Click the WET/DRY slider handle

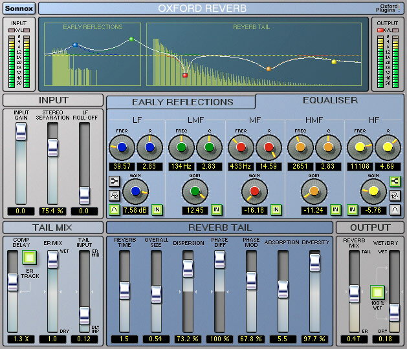coord(394,313)
